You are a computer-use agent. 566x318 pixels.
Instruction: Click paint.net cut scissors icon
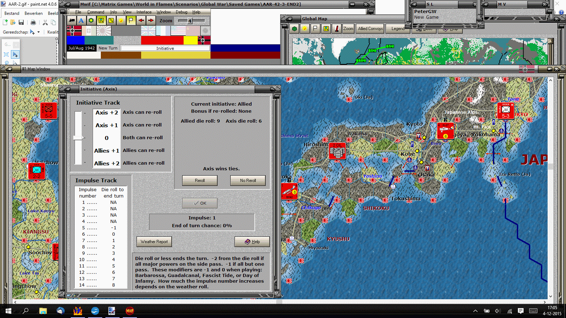45,23
